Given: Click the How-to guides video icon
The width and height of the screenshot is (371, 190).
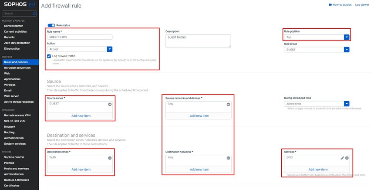Looking at the screenshot, I should pyautogui.click(x=330, y=5).
